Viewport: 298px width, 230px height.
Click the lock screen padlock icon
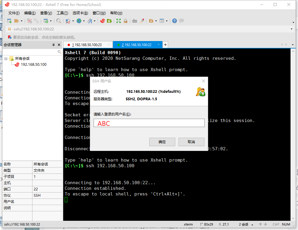click(125, 21)
